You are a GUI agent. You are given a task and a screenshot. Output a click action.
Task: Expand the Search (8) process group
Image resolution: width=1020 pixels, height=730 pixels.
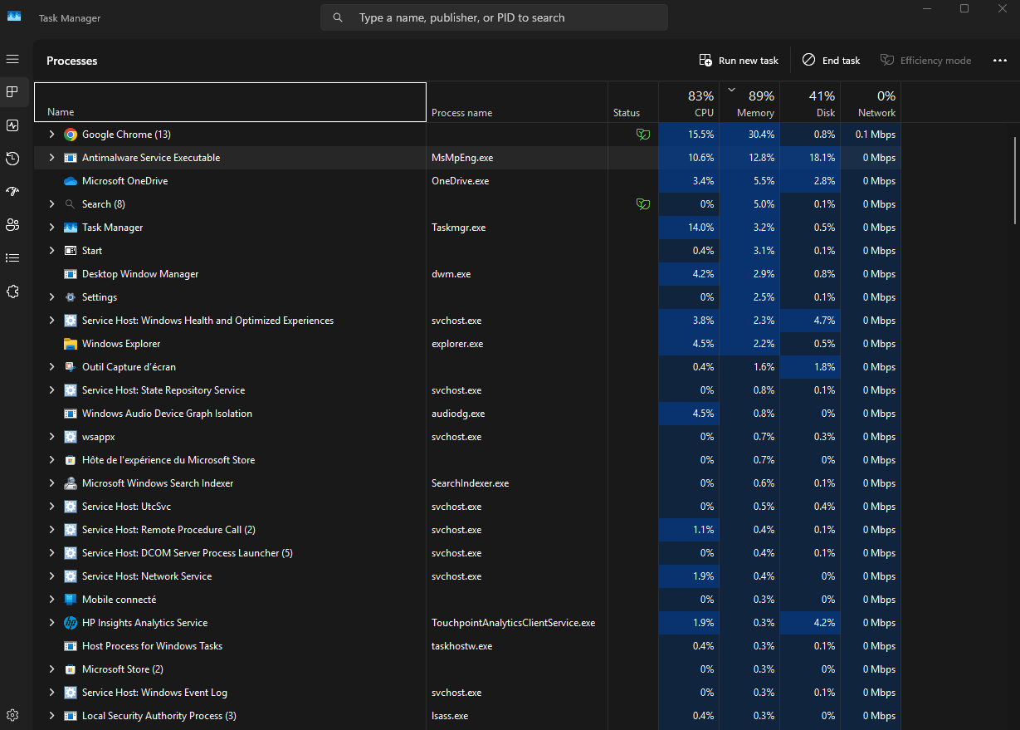[51, 204]
